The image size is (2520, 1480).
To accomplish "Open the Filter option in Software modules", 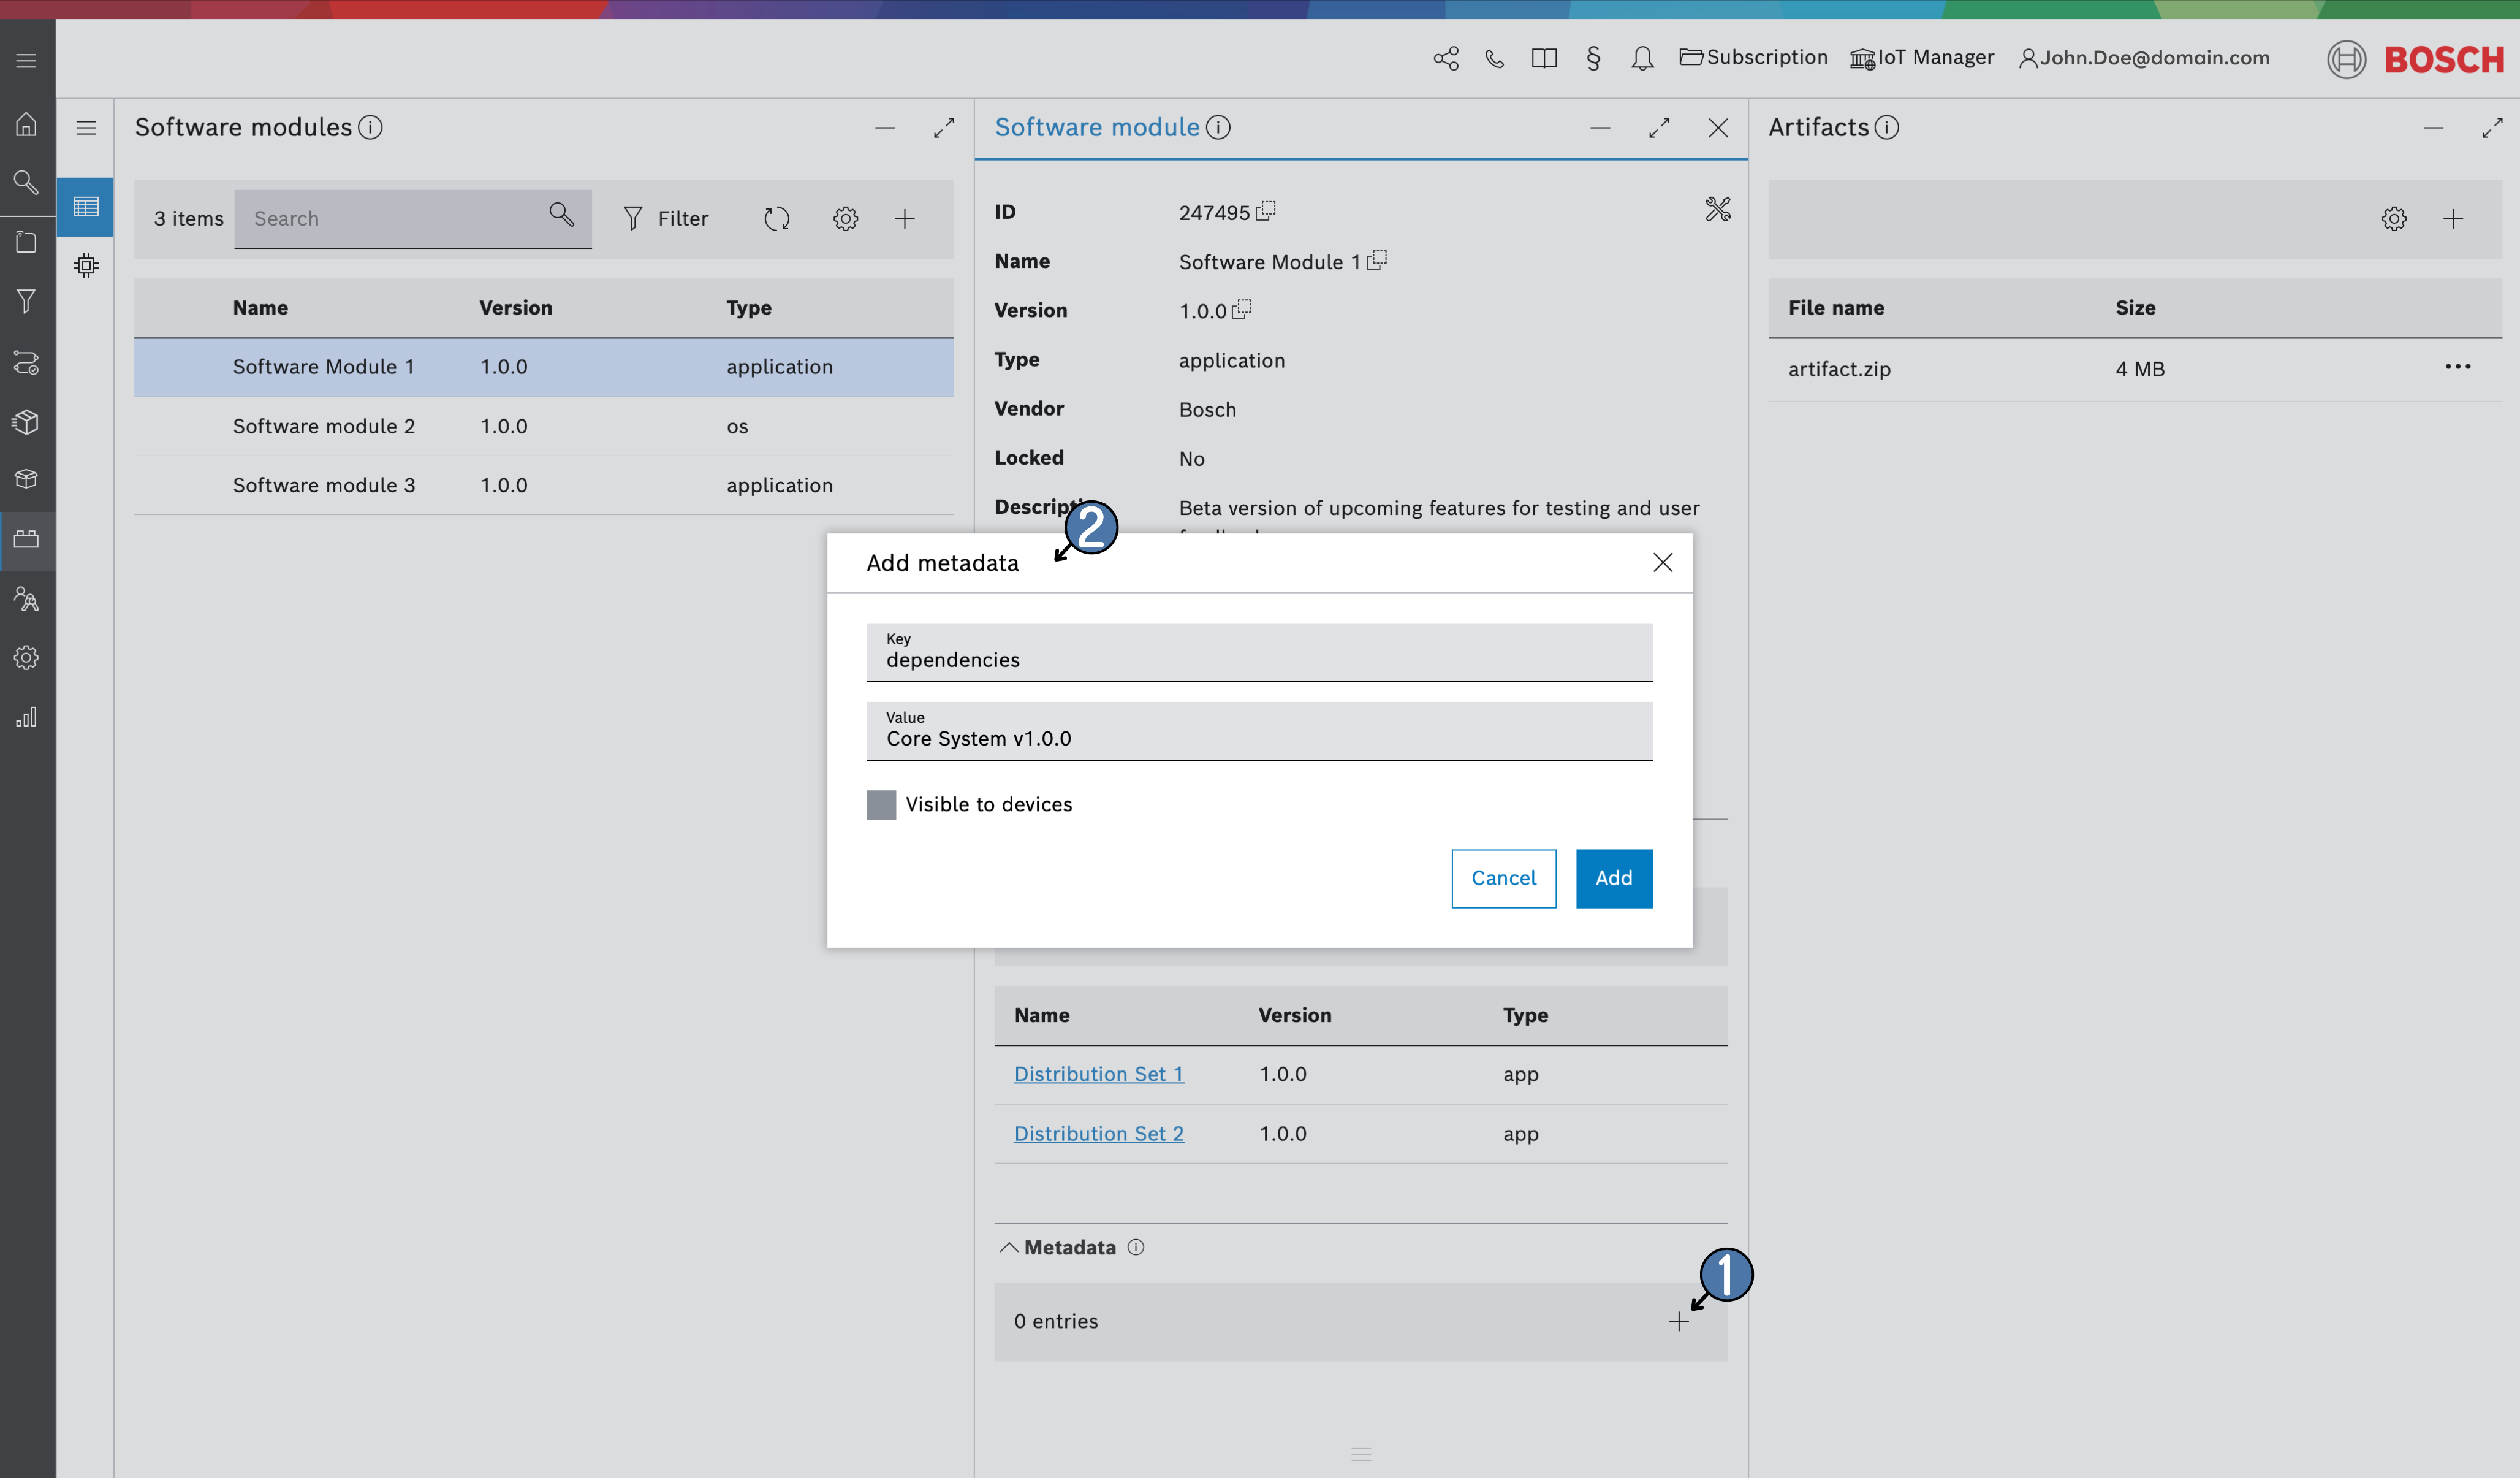I will tap(665, 219).
